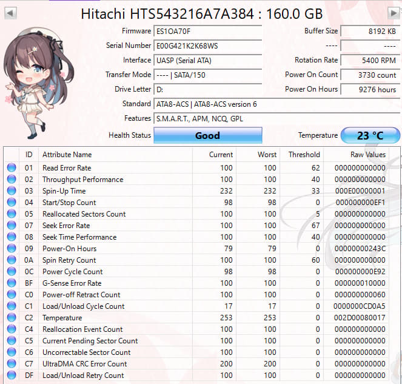Click status orb for Load/Unload Retry Count

[12, 375]
